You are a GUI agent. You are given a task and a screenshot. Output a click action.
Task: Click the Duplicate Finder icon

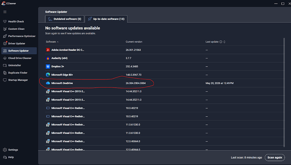pyautogui.click(x=5, y=73)
